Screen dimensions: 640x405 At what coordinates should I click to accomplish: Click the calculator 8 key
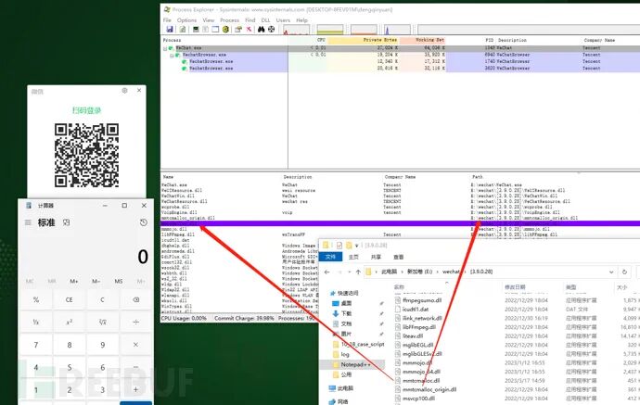tap(69, 345)
